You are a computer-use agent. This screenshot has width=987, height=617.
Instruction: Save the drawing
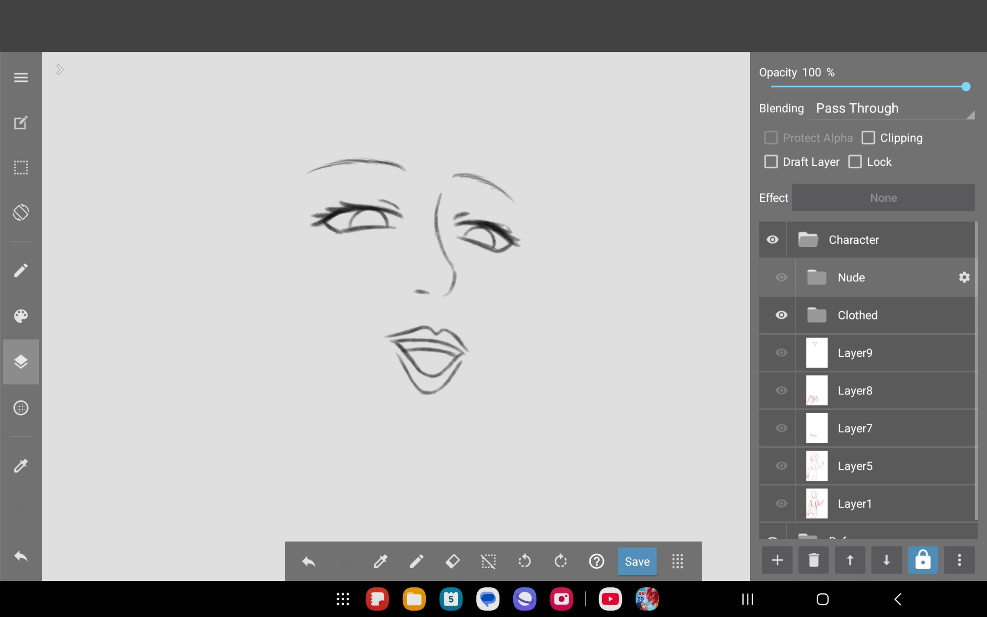(x=637, y=561)
